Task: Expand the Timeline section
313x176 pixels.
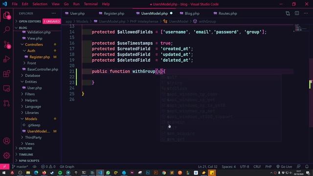Action: pos(26,154)
